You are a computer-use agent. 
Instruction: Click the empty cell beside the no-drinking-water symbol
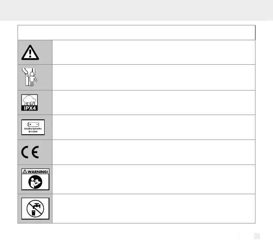coord(153,208)
